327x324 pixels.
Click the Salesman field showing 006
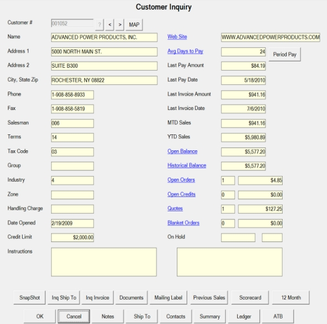pyautogui.click(x=73, y=123)
